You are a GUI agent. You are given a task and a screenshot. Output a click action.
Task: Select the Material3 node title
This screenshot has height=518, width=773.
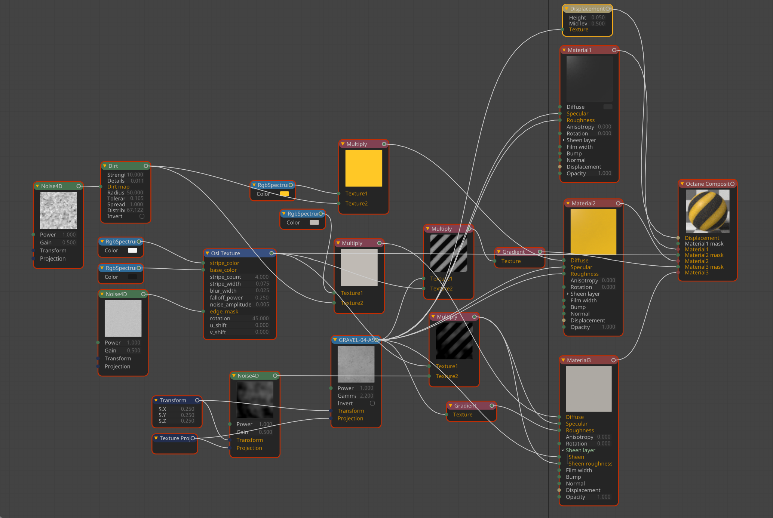pos(579,360)
